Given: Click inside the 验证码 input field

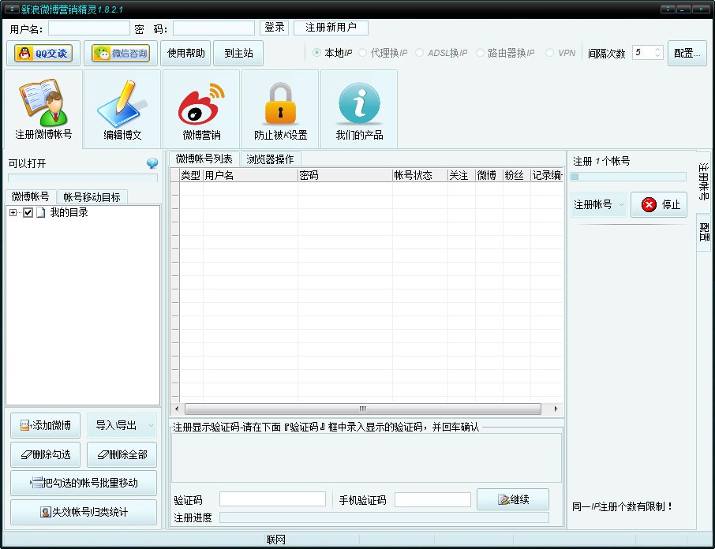Looking at the screenshot, I should tap(272, 498).
